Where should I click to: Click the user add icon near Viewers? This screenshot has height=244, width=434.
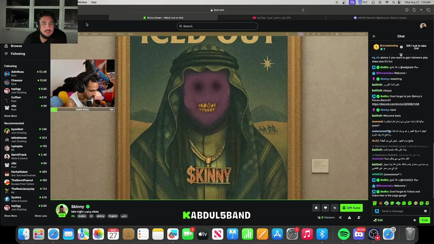pyautogui.click(x=359, y=218)
